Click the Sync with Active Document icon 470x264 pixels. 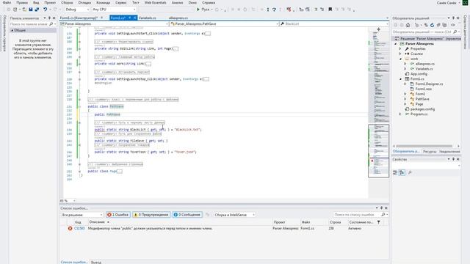426,25
